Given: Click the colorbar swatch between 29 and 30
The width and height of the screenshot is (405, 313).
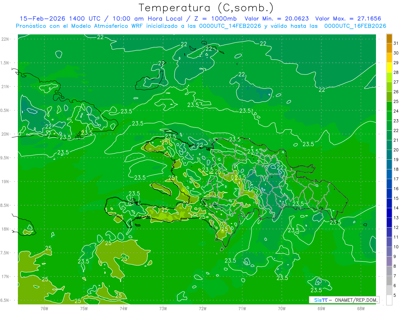Looking at the screenshot, I should pyautogui.click(x=389, y=58).
